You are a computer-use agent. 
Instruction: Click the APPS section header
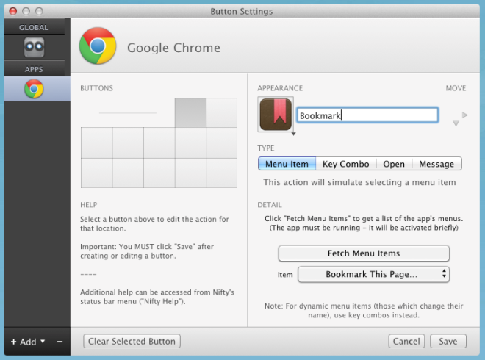tap(34, 69)
